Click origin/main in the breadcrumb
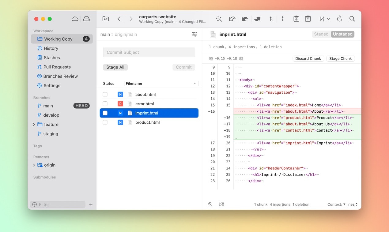This screenshot has height=232, width=389. coord(126,34)
